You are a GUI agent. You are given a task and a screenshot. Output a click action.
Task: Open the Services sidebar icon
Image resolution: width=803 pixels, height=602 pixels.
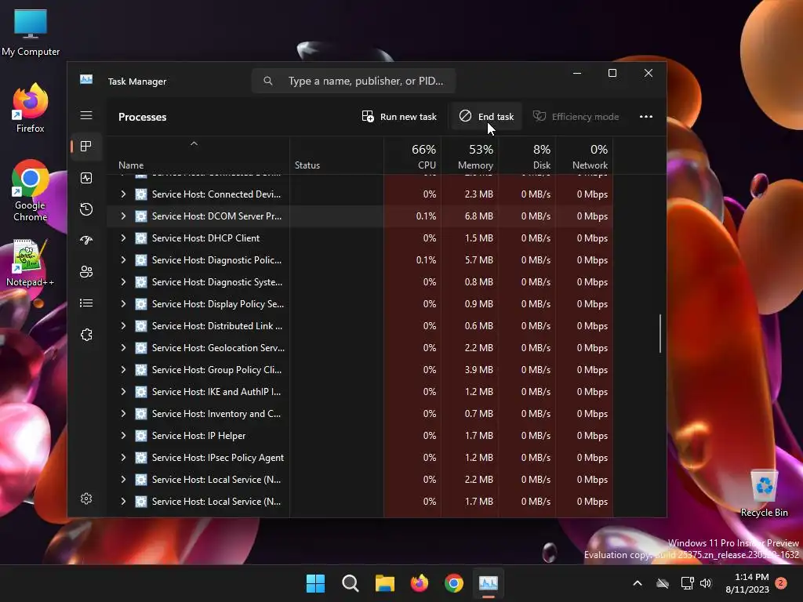[x=86, y=334]
